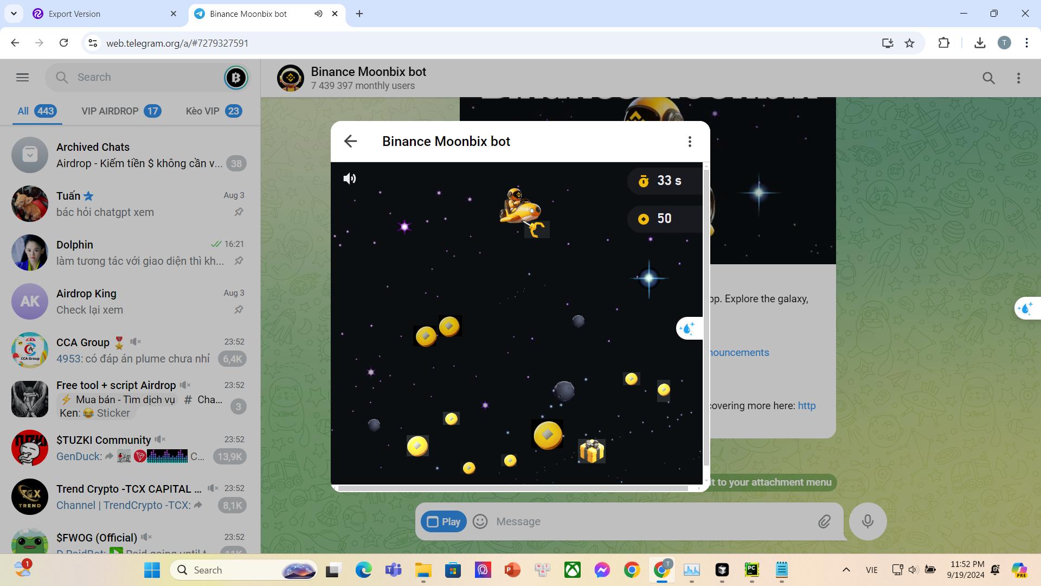Image resolution: width=1041 pixels, height=586 pixels.
Task: Open Telegram hamburger menu
Action: (22, 78)
